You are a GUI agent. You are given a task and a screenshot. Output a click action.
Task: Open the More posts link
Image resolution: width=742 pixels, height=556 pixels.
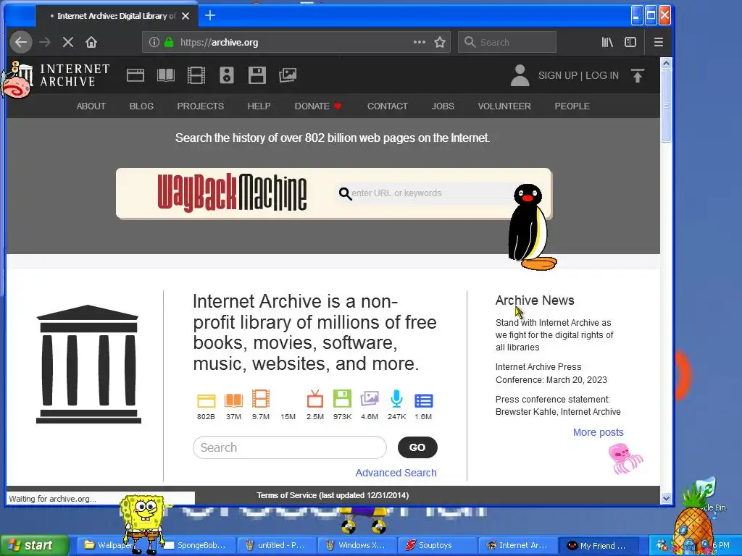(598, 432)
